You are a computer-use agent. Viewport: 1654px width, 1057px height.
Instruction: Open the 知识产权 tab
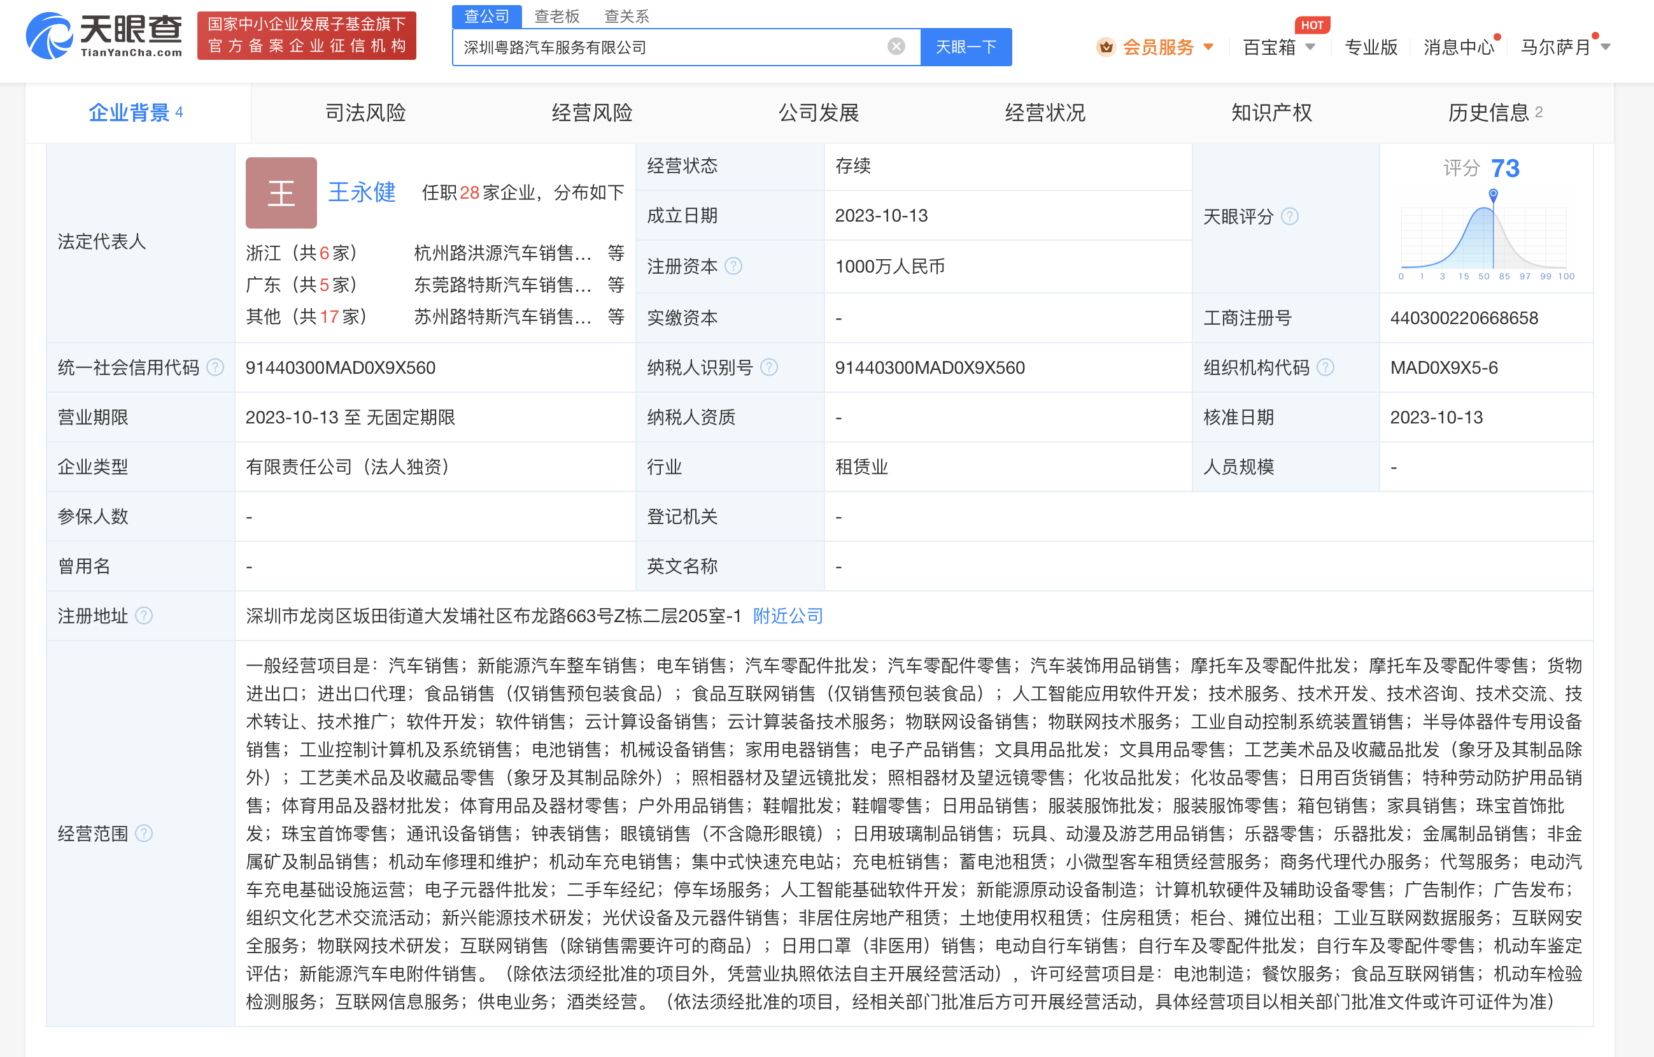[x=1271, y=112]
